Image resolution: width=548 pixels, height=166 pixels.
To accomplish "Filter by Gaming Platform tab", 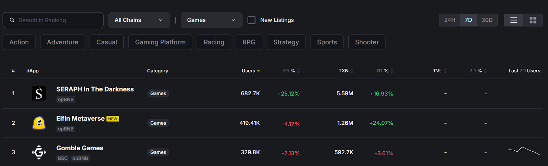I will click(160, 42).
